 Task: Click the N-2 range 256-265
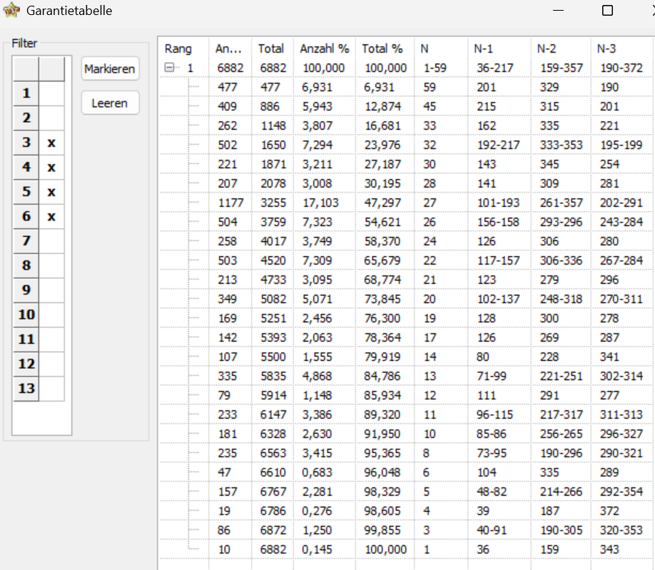[561, 434]
